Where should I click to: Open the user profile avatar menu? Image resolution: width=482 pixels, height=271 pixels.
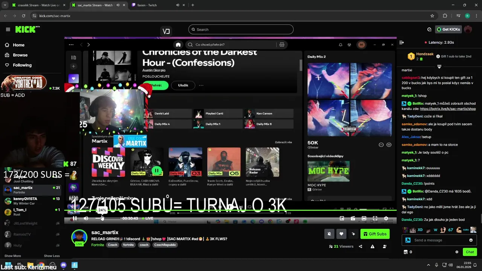tap(468, 29)
